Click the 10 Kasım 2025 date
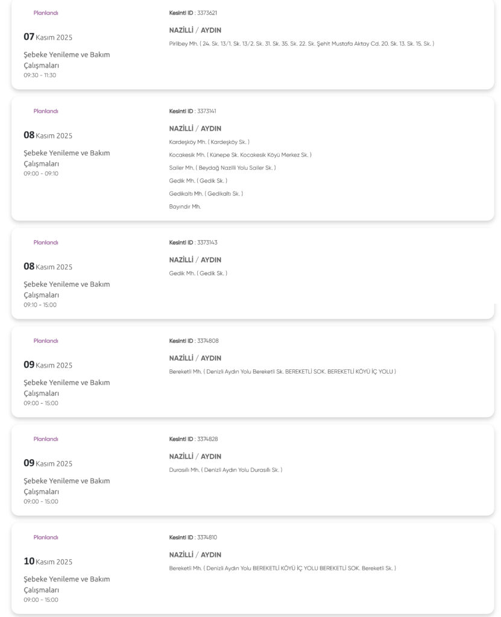Image resolution: width=501 pixels, height=617 pixels. (48, 562)
